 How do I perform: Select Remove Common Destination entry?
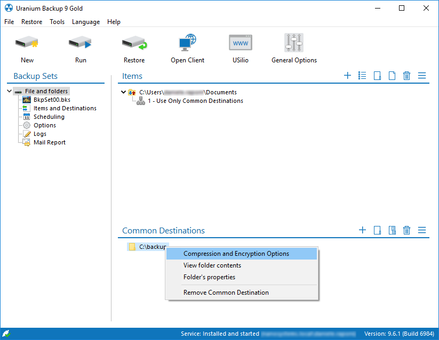[226, 292]
